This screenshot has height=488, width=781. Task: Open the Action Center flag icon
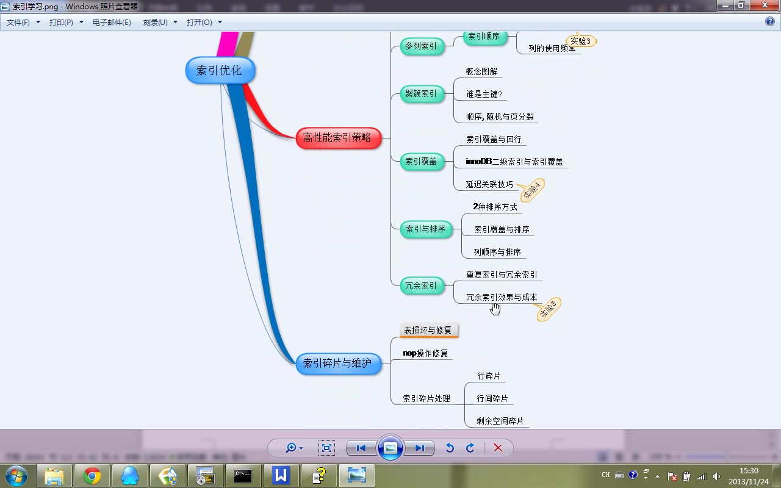672,476
